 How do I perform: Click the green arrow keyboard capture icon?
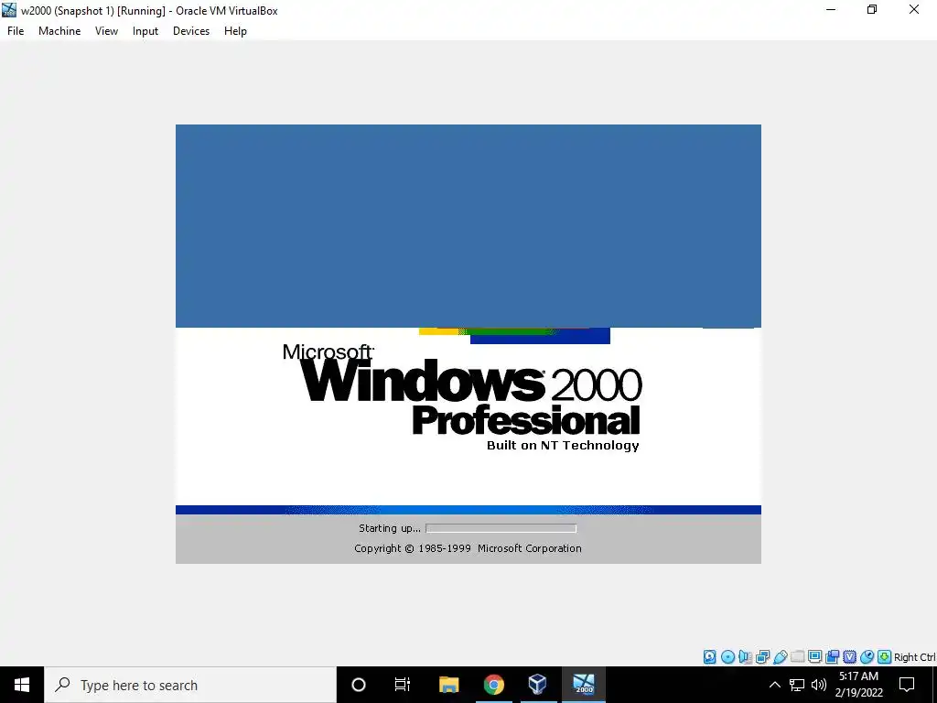tap(885, 657)
